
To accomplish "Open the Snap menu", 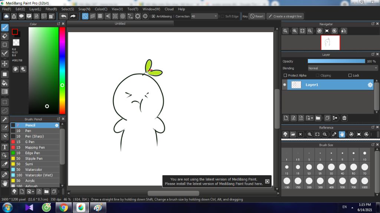I will pos(84,9).
